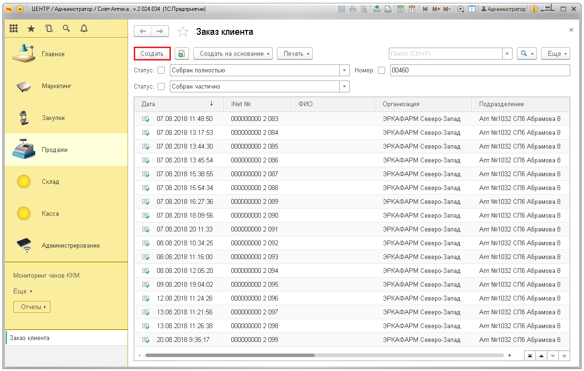Image resolution: width=584 pixels, height=371 pixels.
Task: Open Favorites star in left panel
Action: click(31, 29)
